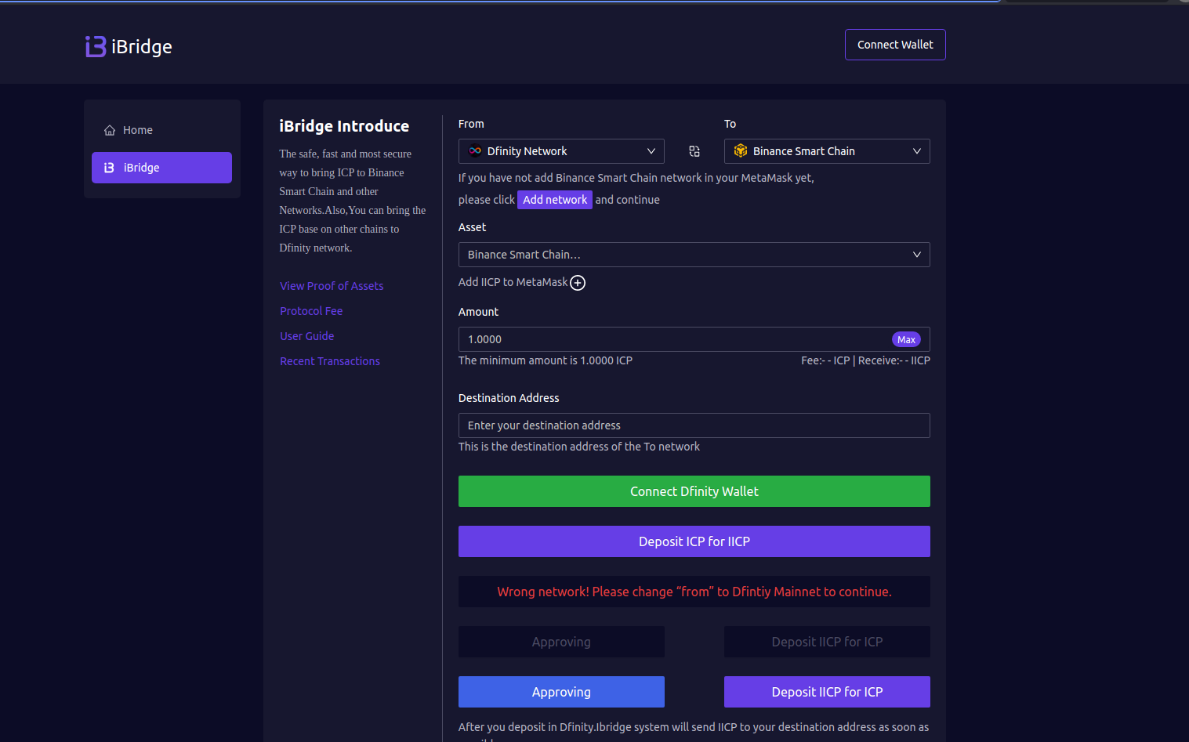This screenshot has height=742, width=1189.
Task: Click the iBridge icon in sidebar menu
Action: 109,168
